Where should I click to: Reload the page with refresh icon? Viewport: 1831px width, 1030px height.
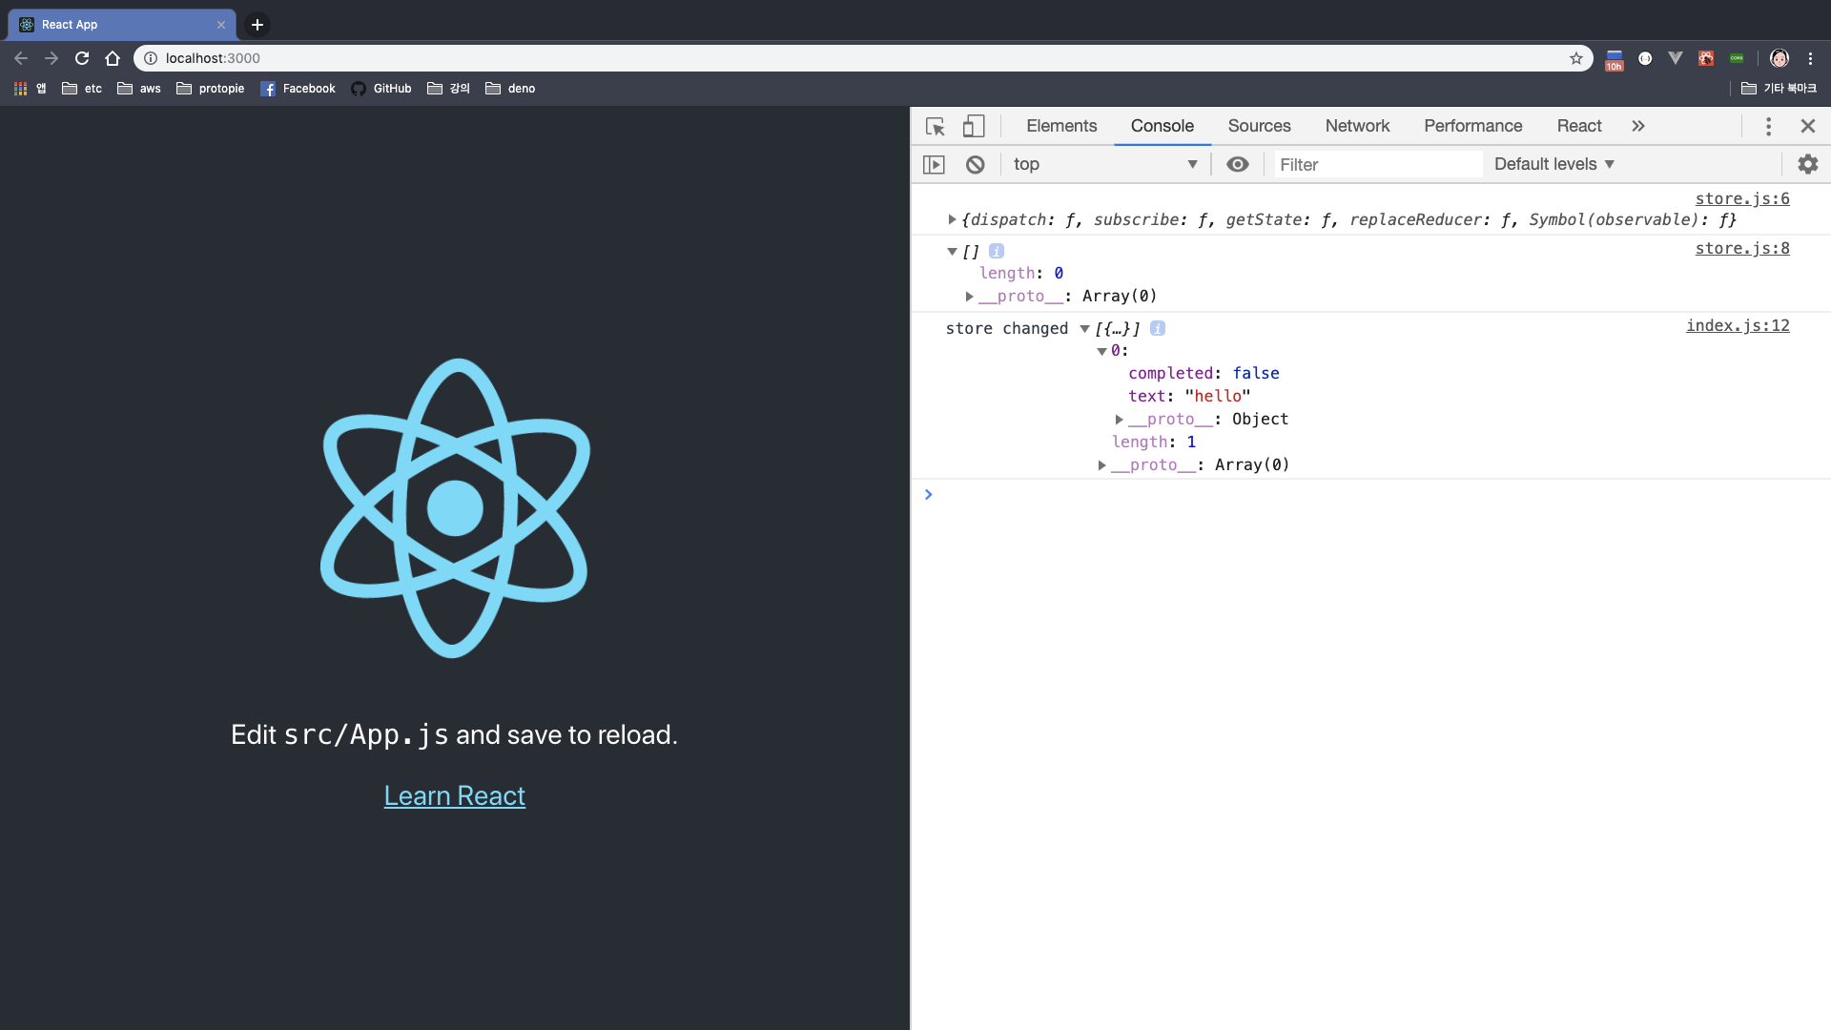(82, 58)
